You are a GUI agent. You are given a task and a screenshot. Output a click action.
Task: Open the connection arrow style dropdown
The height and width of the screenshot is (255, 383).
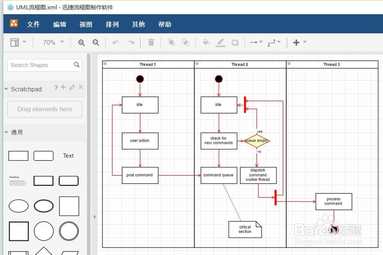(257, 42)
